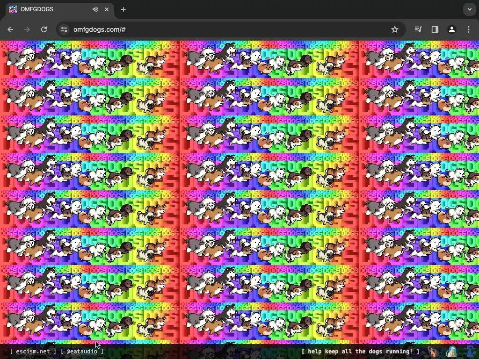The image size is (479, 359).
Task: Click the orange dog donate icon in footer
Action: [433, 352]
